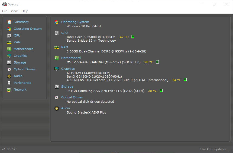Go to Operating System section in sidebar

pos(28,29)
